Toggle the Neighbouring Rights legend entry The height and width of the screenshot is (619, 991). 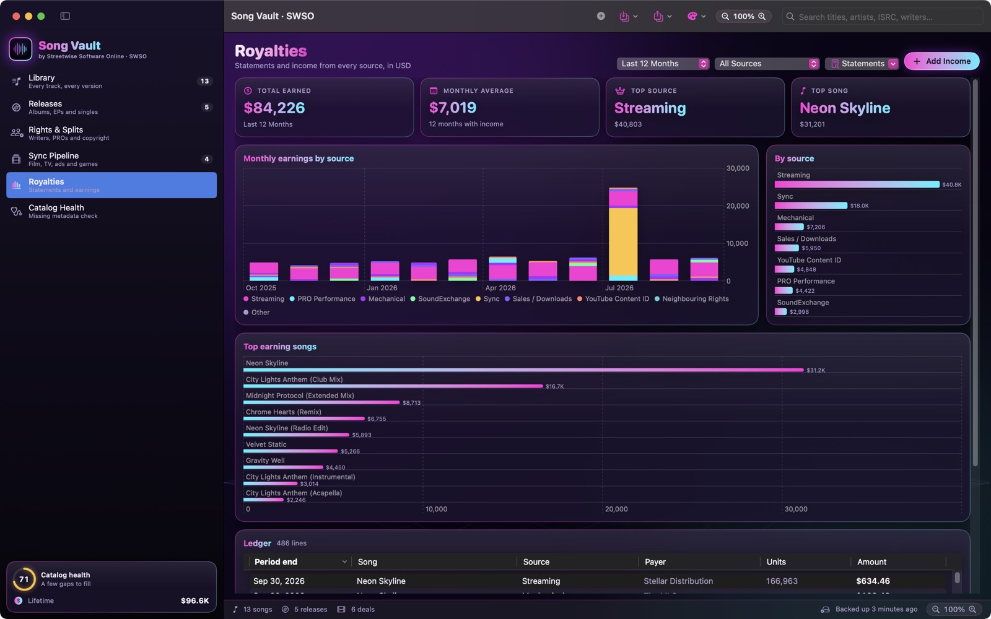tap(692, 299)
